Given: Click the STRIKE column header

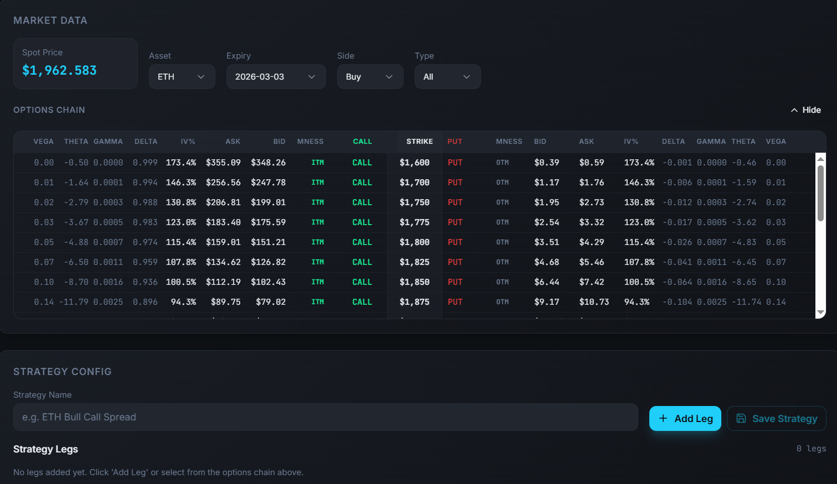Looking at the screenshot, I should pyautogui.click(x=420, y=142).
